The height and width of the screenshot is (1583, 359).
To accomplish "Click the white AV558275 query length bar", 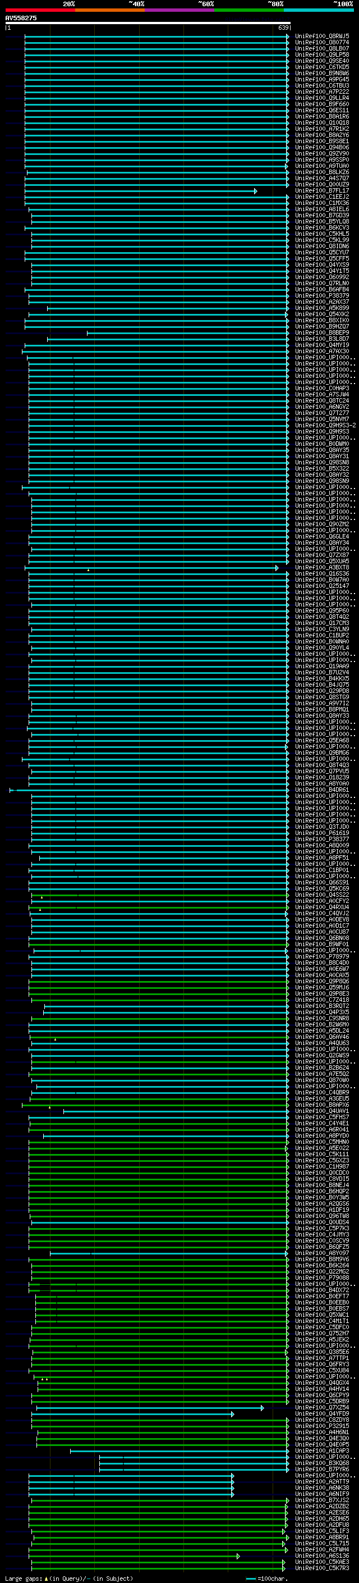I will point(148,22).
